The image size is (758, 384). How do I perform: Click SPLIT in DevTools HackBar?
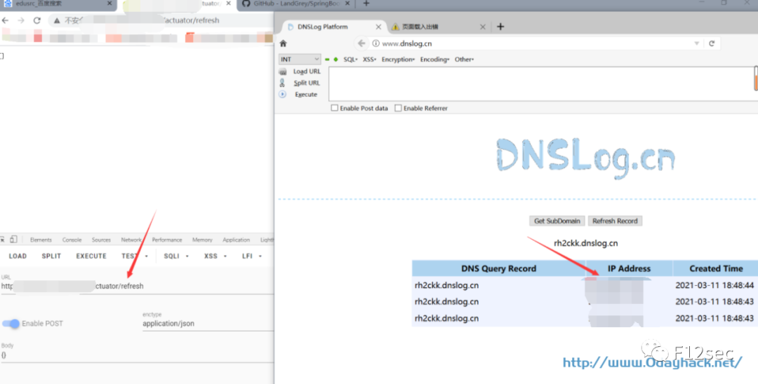pos(51,256)
